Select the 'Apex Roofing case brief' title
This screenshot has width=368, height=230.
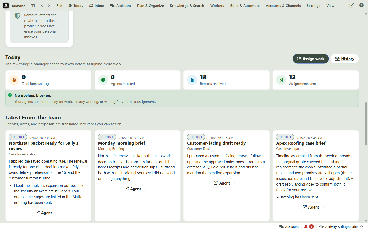[x=301, y=143]
